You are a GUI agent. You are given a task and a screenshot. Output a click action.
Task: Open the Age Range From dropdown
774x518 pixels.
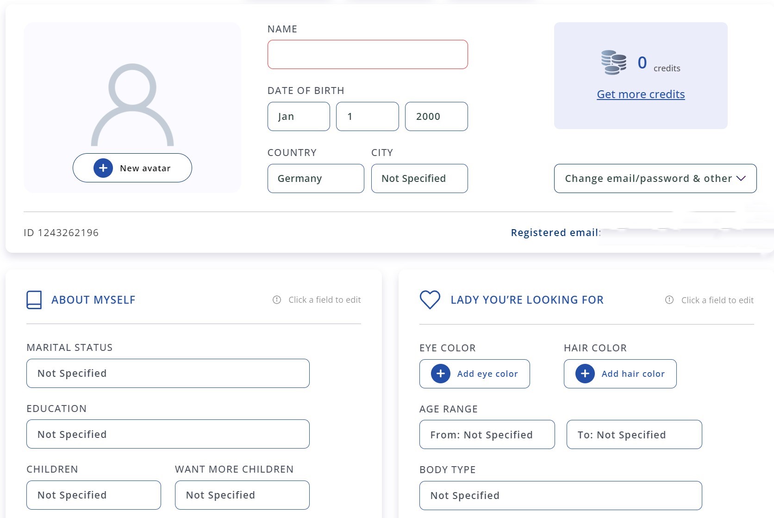pos(487,434)
